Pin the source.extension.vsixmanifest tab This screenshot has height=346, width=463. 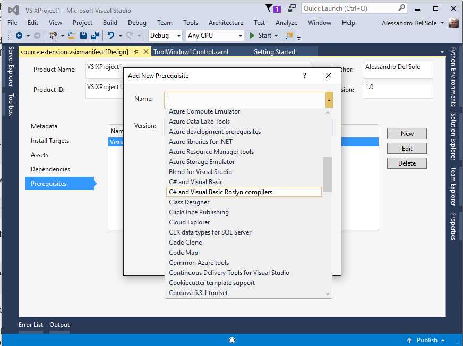point(136,51)
